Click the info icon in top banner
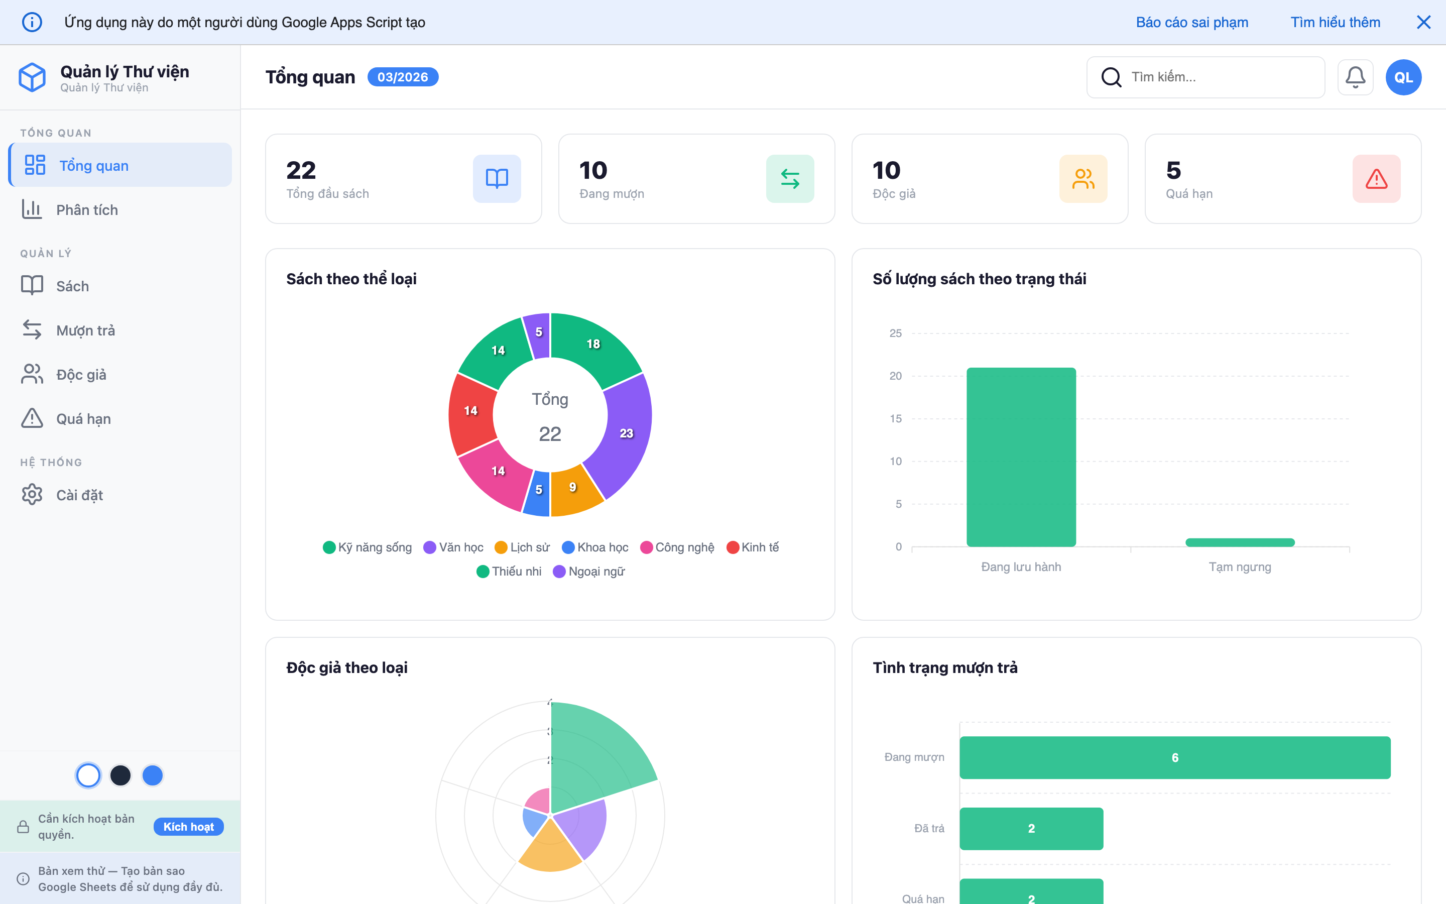 (32, 22)
